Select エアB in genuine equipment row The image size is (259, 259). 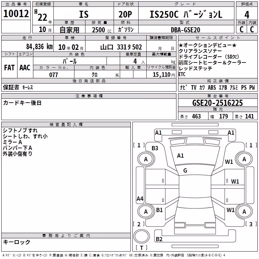223,87
